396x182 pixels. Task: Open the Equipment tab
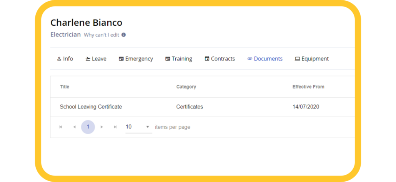click(x=312, y=59)
